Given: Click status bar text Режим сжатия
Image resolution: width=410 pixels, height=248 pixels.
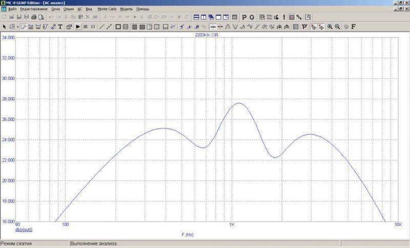Looking at the screenshot, I should [16, 243].
